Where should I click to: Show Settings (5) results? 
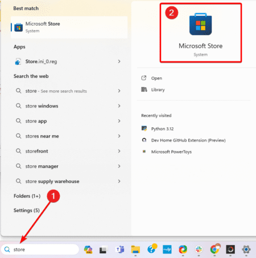point(27,210)
